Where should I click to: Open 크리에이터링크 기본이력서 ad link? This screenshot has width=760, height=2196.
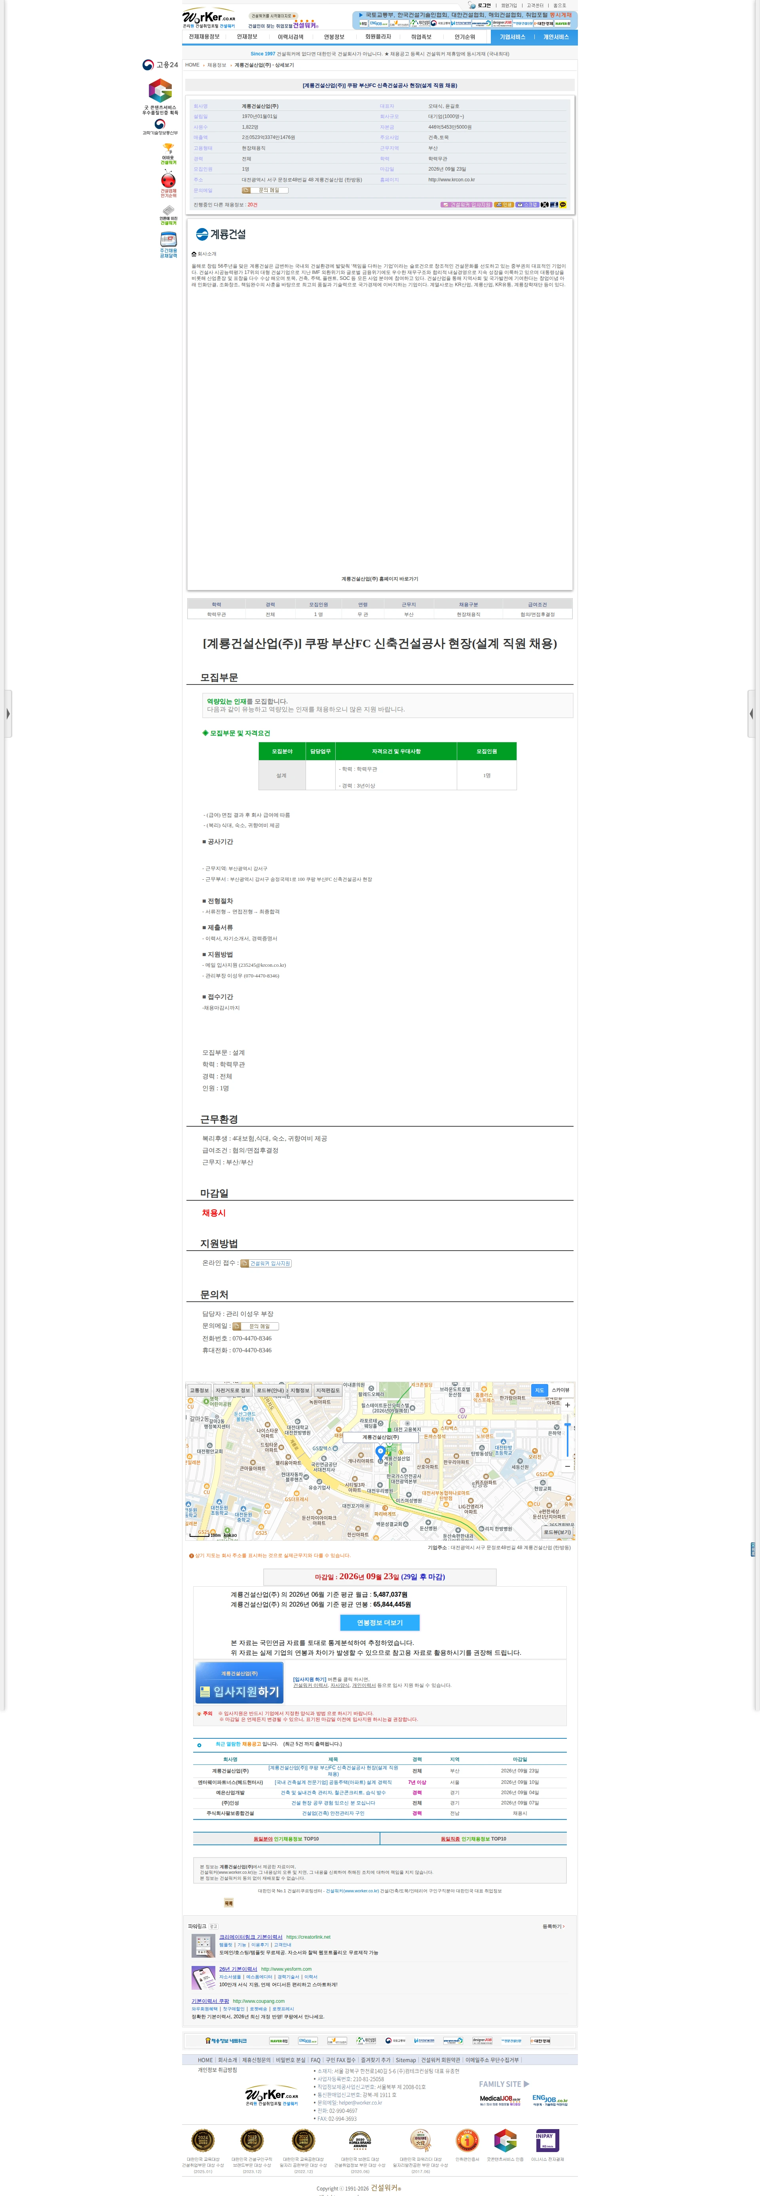click(251, 1937)
